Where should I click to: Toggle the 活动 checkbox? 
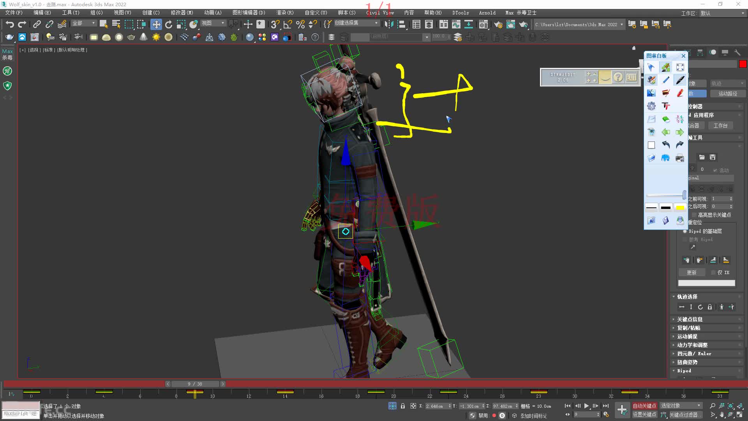coord(715,170)
